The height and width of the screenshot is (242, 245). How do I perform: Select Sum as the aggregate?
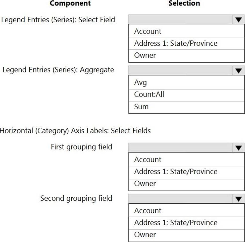(141, 107)
